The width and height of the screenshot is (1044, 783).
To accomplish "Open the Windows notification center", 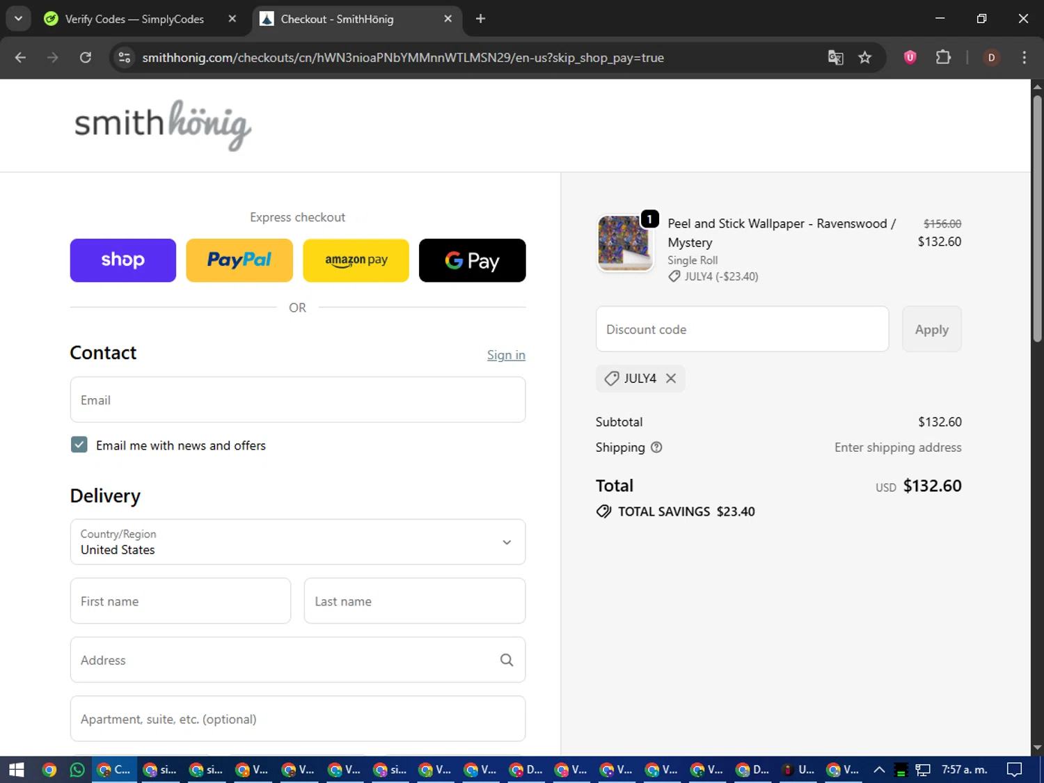I will pos(1015,770).
